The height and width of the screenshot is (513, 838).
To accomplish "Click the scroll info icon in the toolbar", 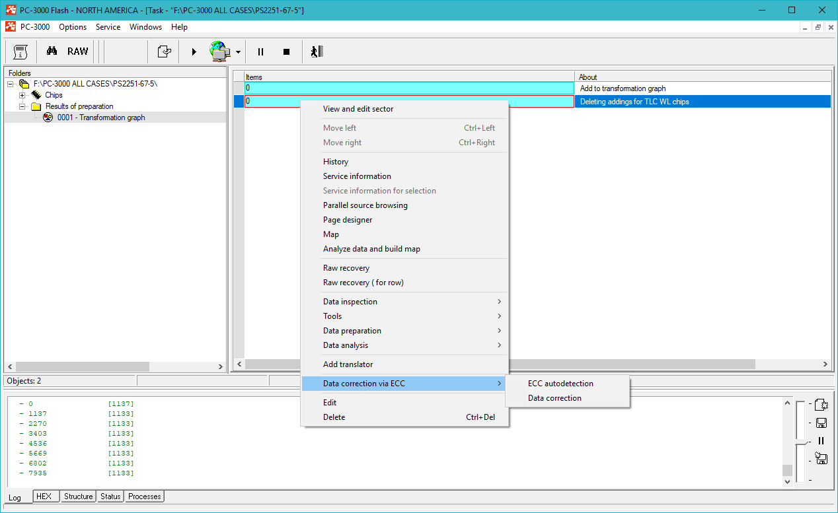I will 20,51.
